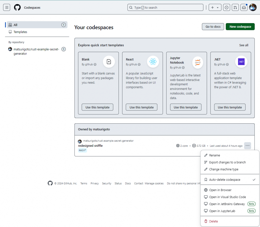Click the search magnifier icon

pos(131,7)
